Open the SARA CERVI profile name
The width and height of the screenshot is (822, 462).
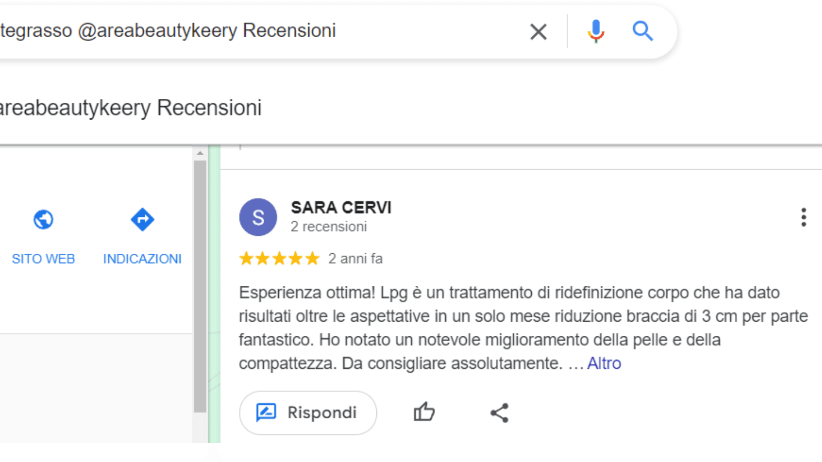pyautogui.click(x=341, y=207)
